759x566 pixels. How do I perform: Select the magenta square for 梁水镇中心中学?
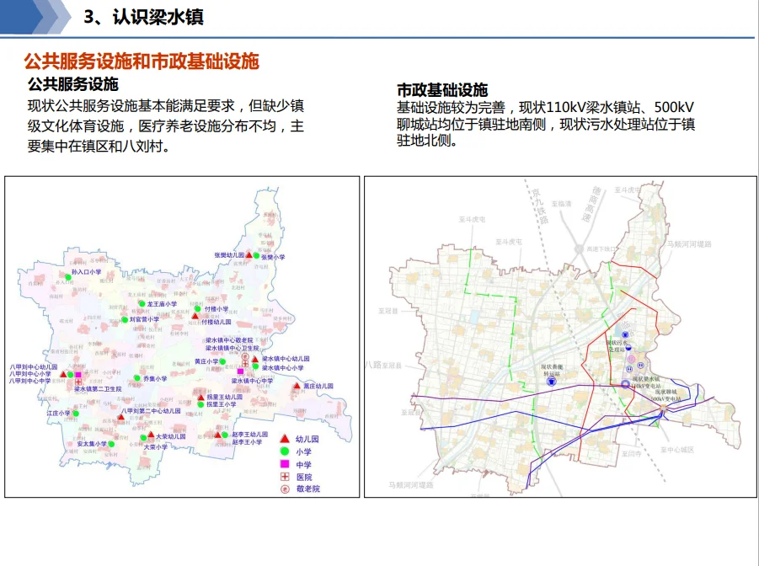pyautogui.click(x=240, y=371)
